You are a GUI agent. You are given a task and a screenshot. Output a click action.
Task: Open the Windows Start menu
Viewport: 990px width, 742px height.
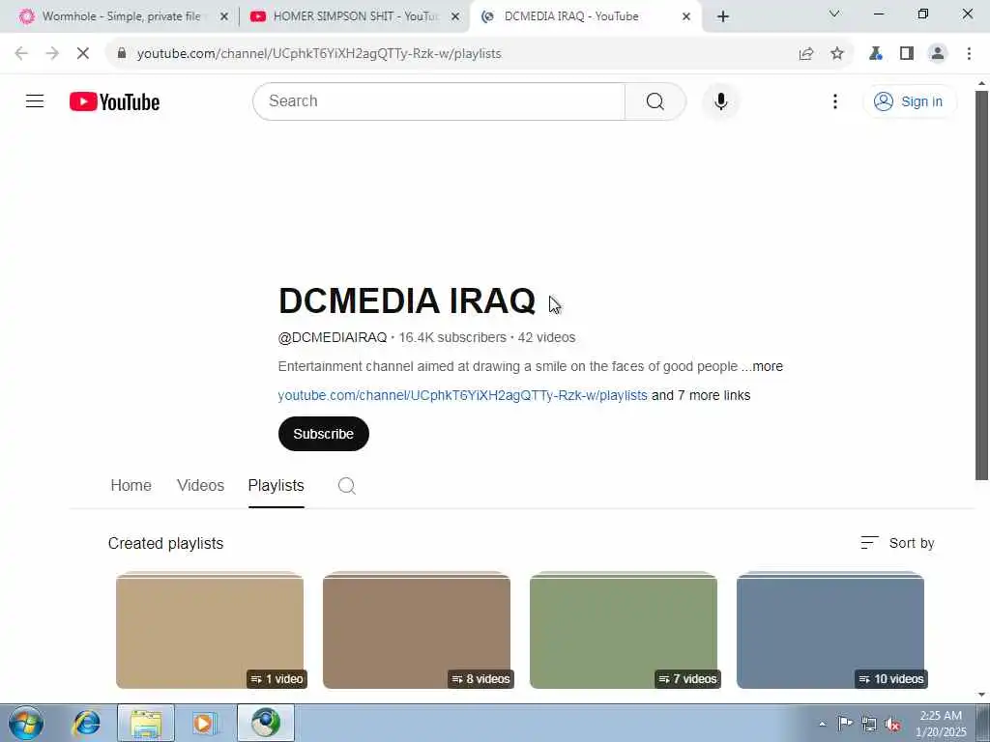pos(26,723)
